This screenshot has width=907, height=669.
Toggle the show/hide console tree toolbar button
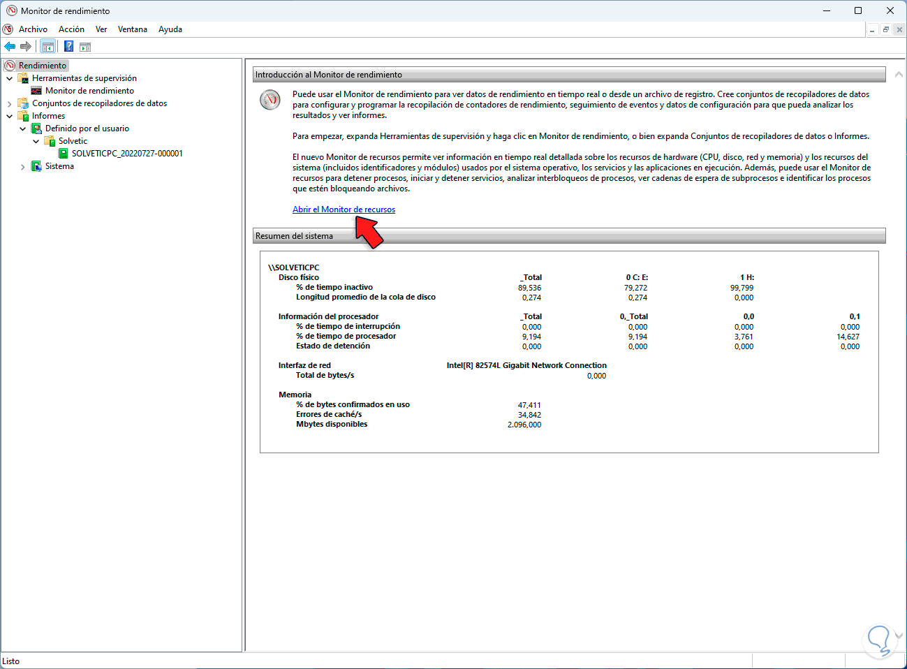pos(48,47)
